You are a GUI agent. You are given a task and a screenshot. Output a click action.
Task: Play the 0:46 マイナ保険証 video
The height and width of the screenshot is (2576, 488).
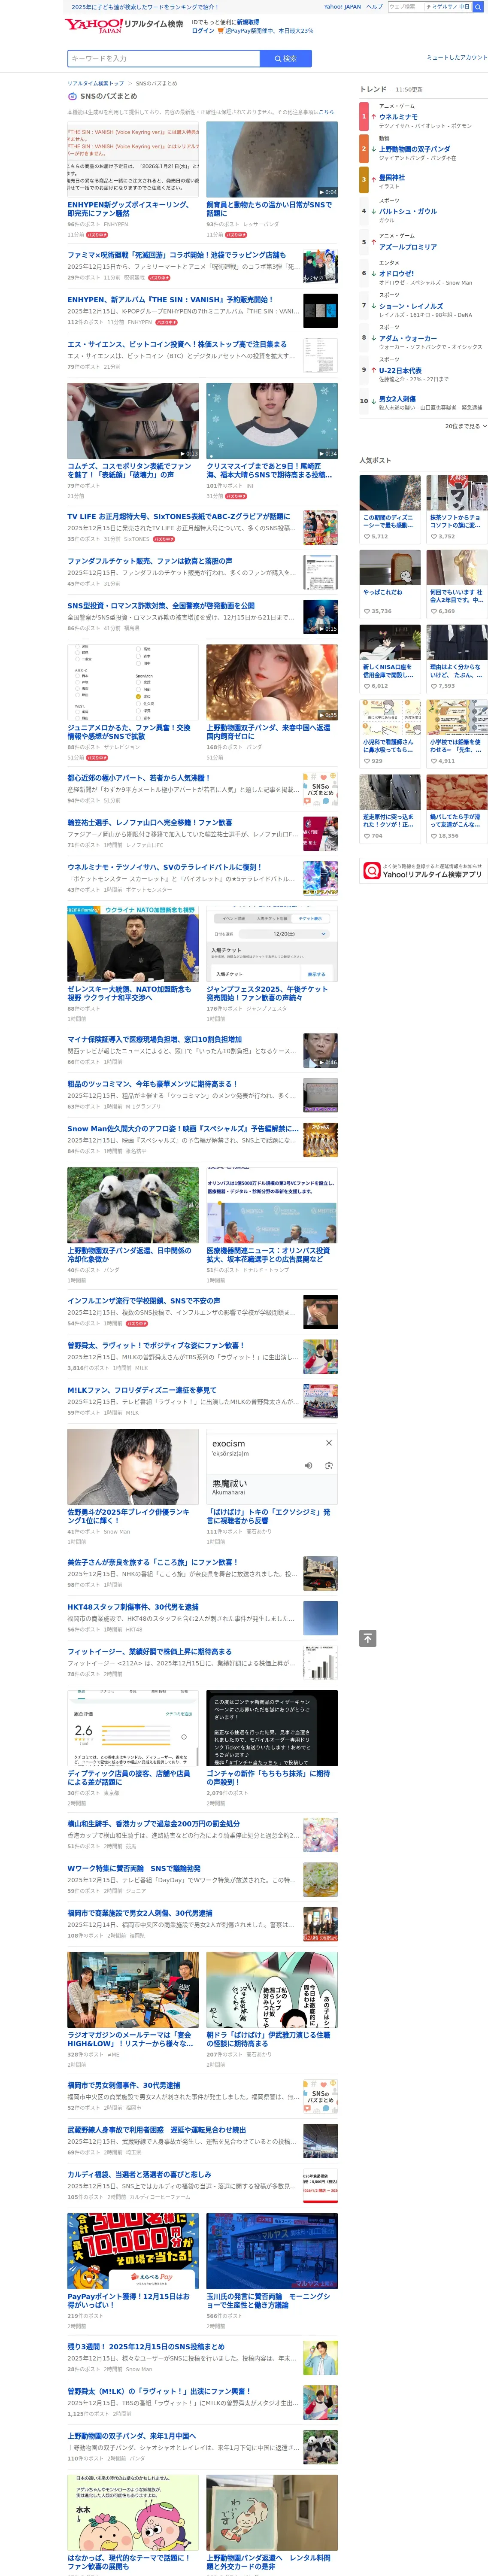click(320, 1051)
